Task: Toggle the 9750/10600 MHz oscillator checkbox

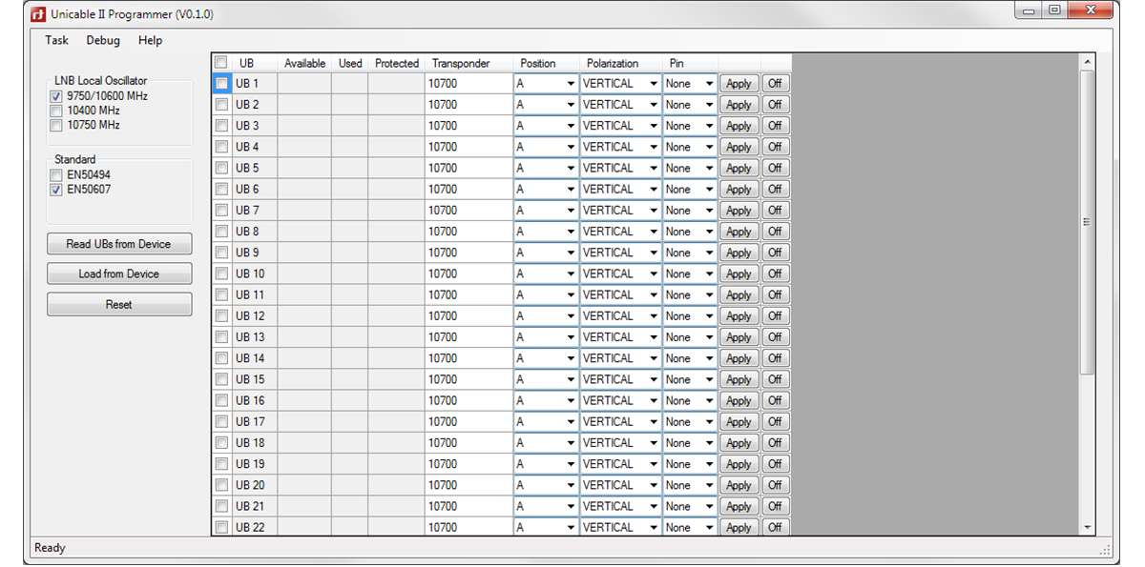Action: point(56,96)
